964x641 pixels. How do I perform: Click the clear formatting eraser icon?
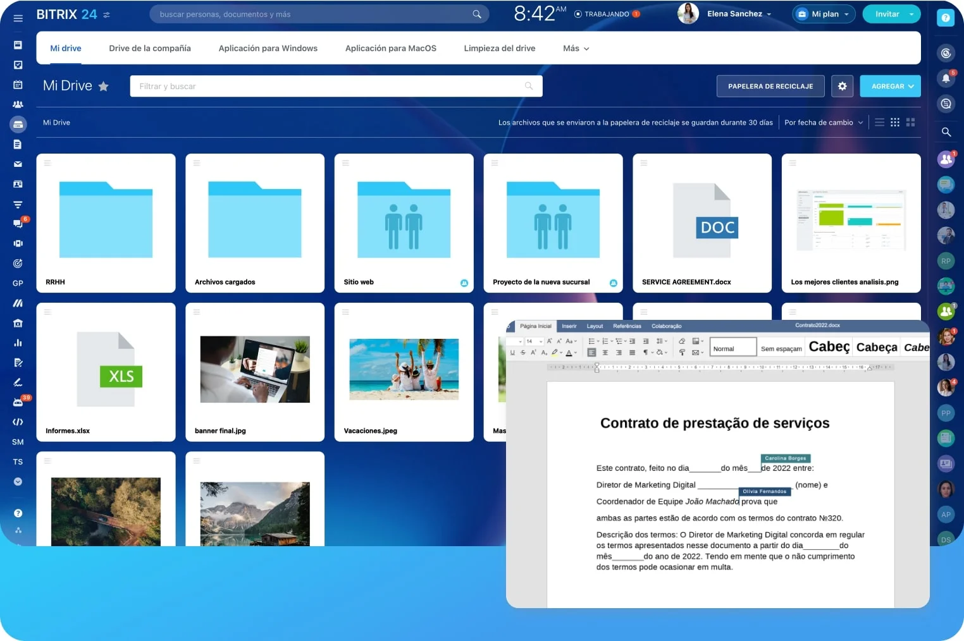[x=682, y=341]
